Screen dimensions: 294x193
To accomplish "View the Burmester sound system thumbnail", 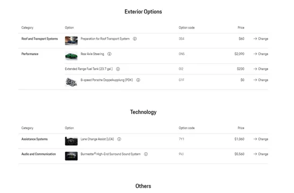I will pos(71,156).
